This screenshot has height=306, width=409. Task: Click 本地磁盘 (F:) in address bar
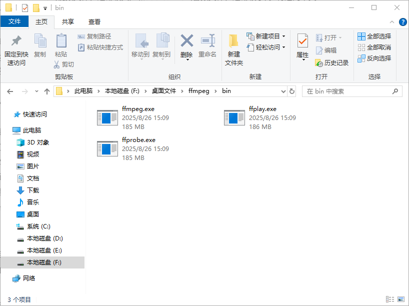click(x=122, y=91)
